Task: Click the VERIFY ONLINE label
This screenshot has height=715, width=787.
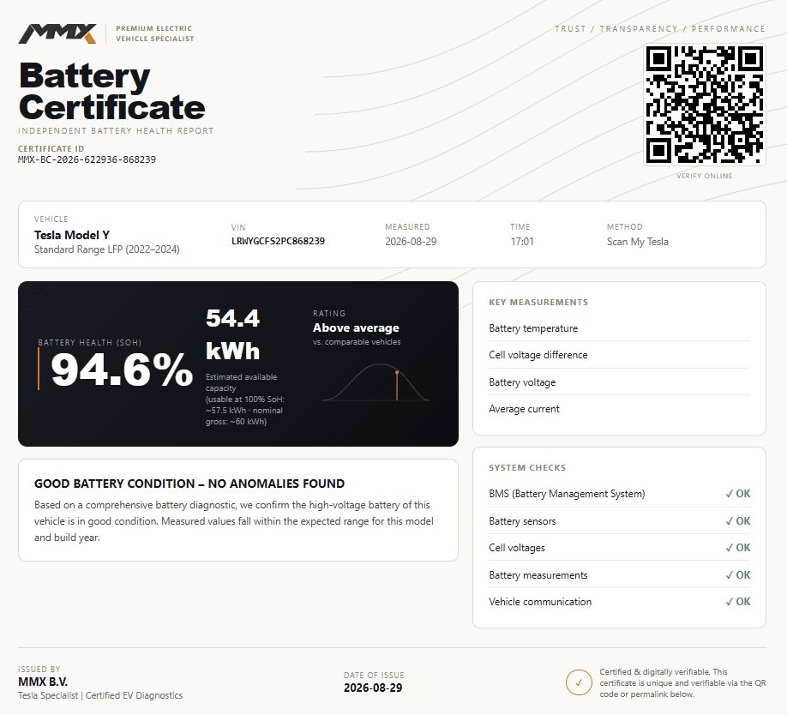Action: coord(704,176)
